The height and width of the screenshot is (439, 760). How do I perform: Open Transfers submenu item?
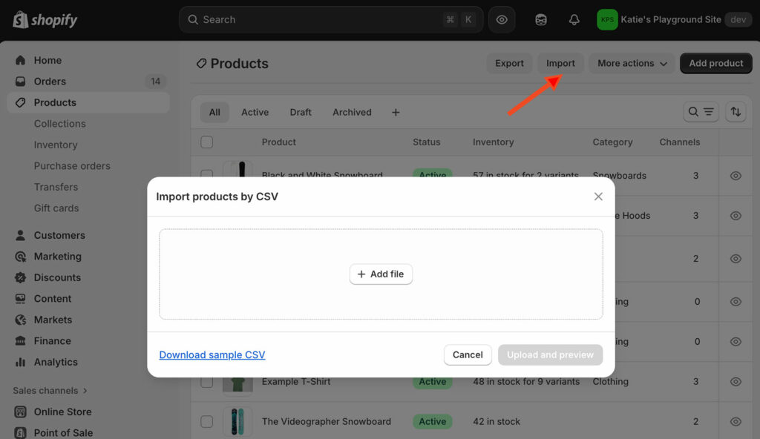click(56, 187)
